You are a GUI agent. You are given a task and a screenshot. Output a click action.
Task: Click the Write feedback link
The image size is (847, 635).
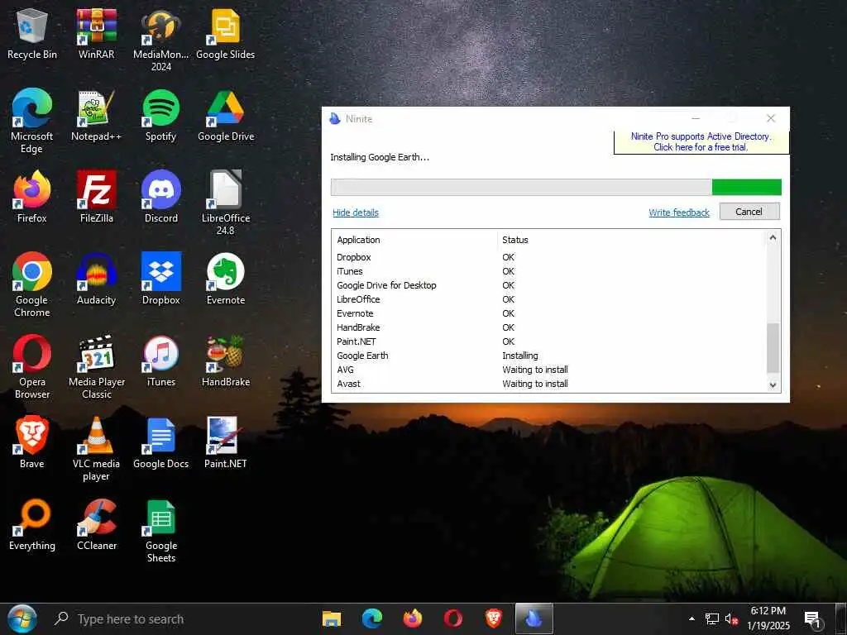point(679,212)
